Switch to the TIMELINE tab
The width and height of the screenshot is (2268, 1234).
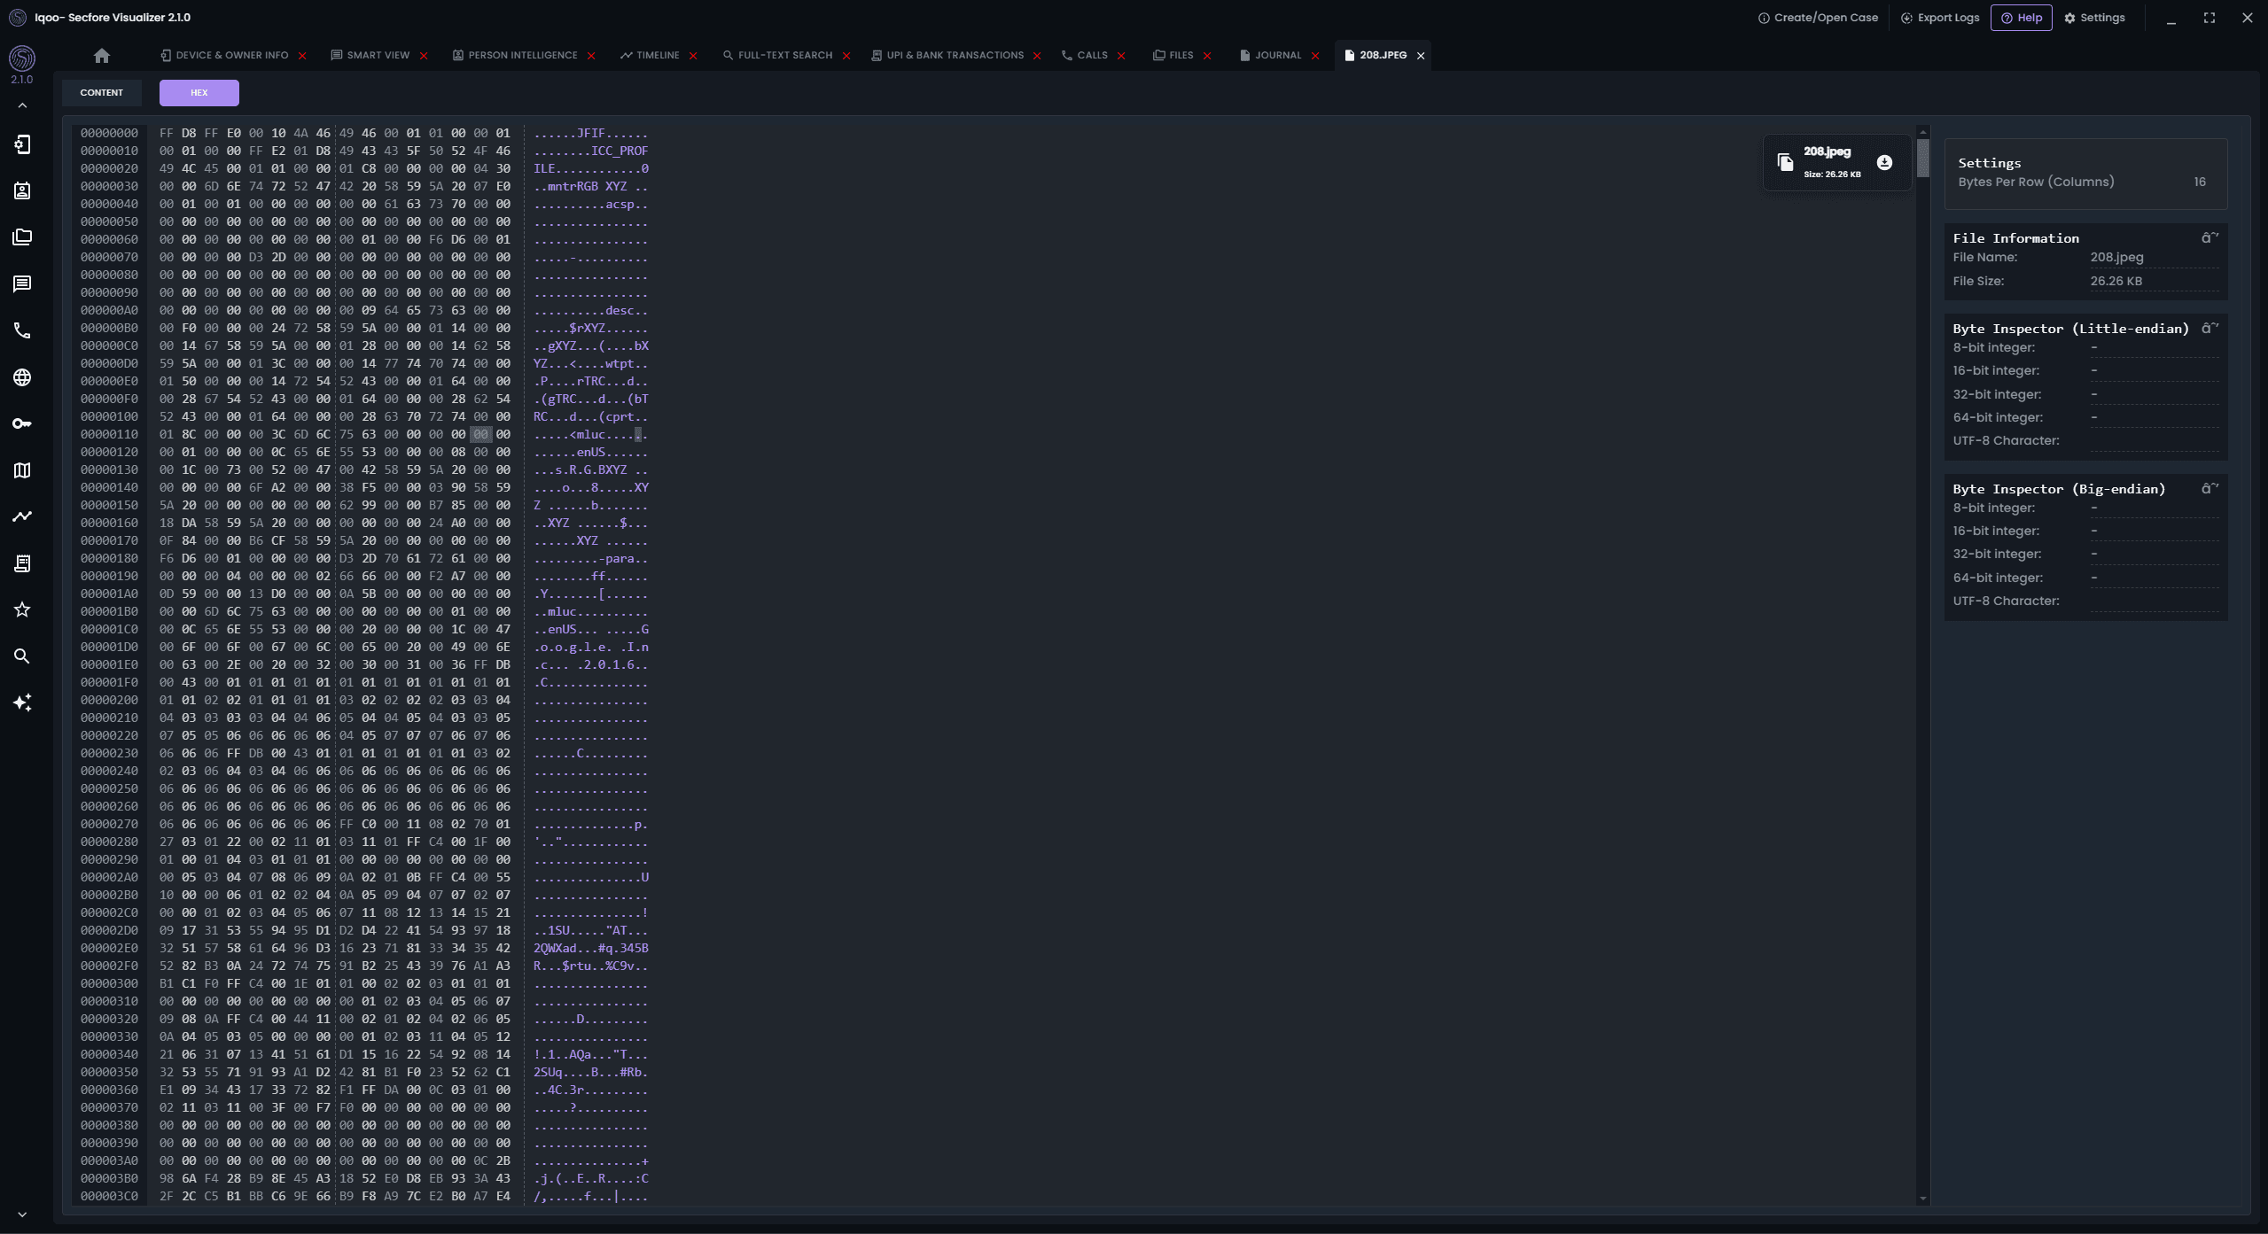pos(657,55)
